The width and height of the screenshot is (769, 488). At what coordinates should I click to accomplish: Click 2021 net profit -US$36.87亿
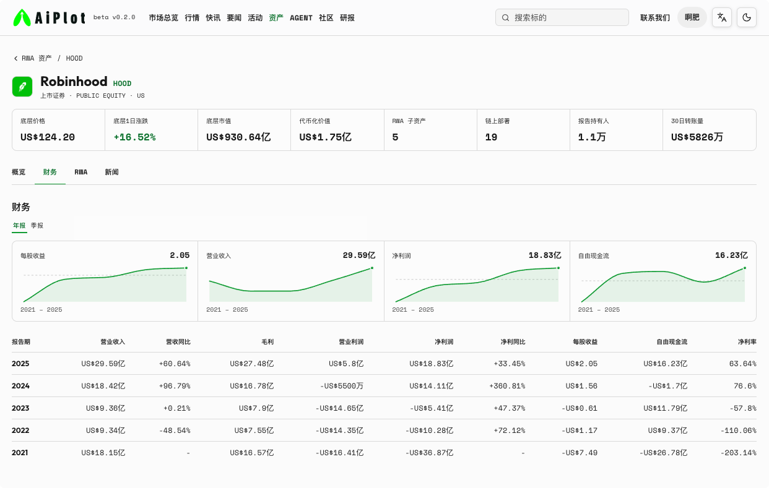[430, 453]
